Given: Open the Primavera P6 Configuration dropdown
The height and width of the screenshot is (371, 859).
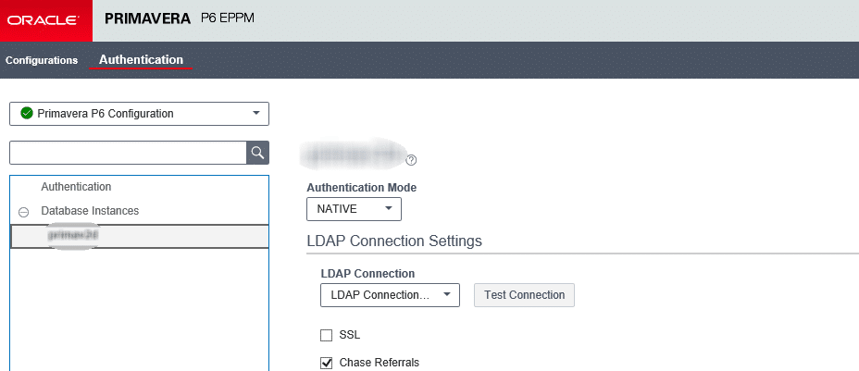Looking at the screenshot, I should click(139, 114).
